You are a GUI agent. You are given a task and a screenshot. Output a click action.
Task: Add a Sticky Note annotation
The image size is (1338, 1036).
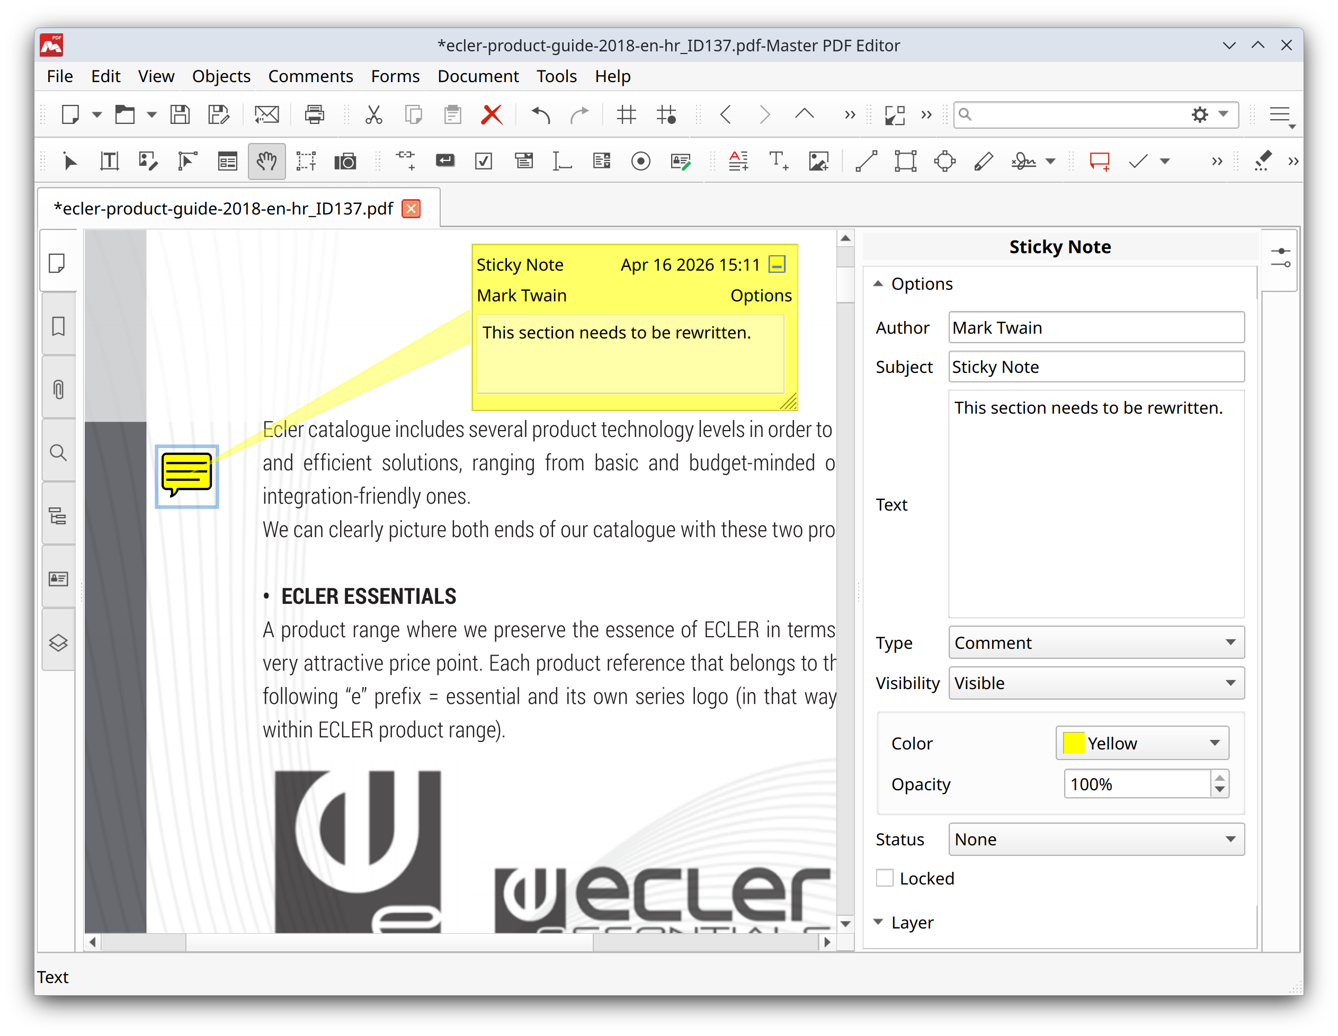[1099, 160]
